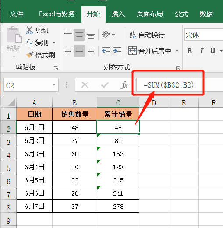The width and height of the screenshot is (223, 228).
Task: Click the Format Painter (格式刷) brush icon
Action: [30, 55]
